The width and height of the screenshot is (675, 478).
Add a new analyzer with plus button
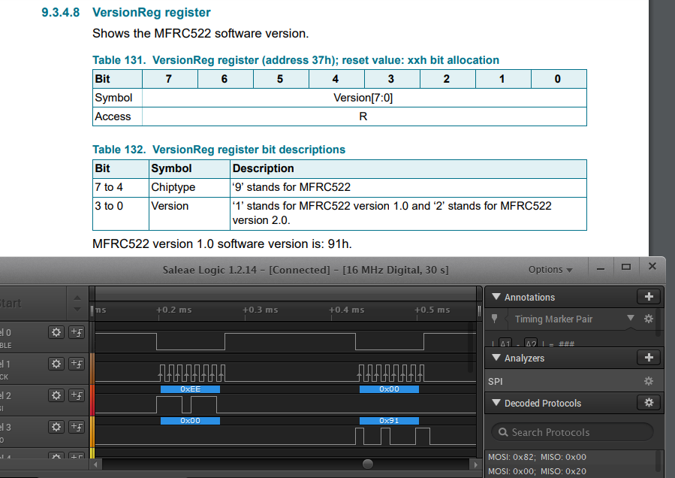point(649,357)
